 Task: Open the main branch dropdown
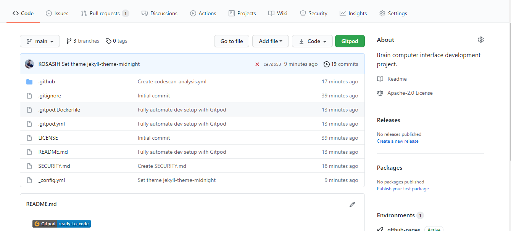pyautogui.click(x=40, y=41)
